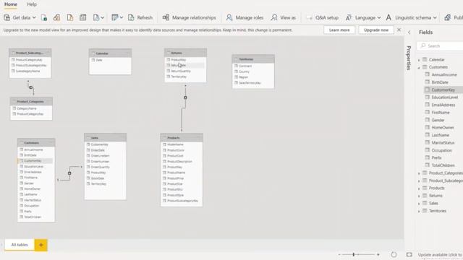Viewport: 463px width, 260px height.
Task: Click the Enter data table icon
Action: tap(83, 17)
